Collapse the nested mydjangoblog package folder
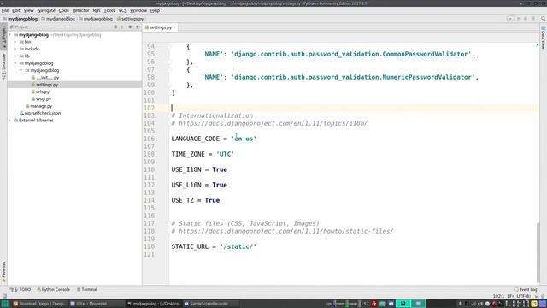The height and width of the screenshot is (308, 547). (21, 70)
